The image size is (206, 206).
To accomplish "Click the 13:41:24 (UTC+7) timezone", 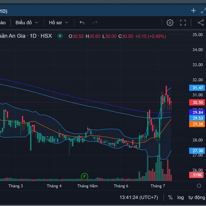I will pyautogui.click(x=139, y=197).
